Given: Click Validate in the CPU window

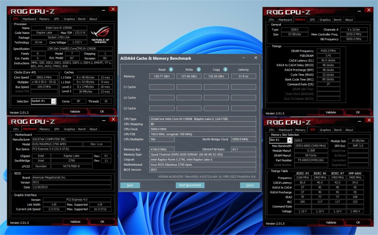Looking at the screenshot, I should [x=75, y=111].
